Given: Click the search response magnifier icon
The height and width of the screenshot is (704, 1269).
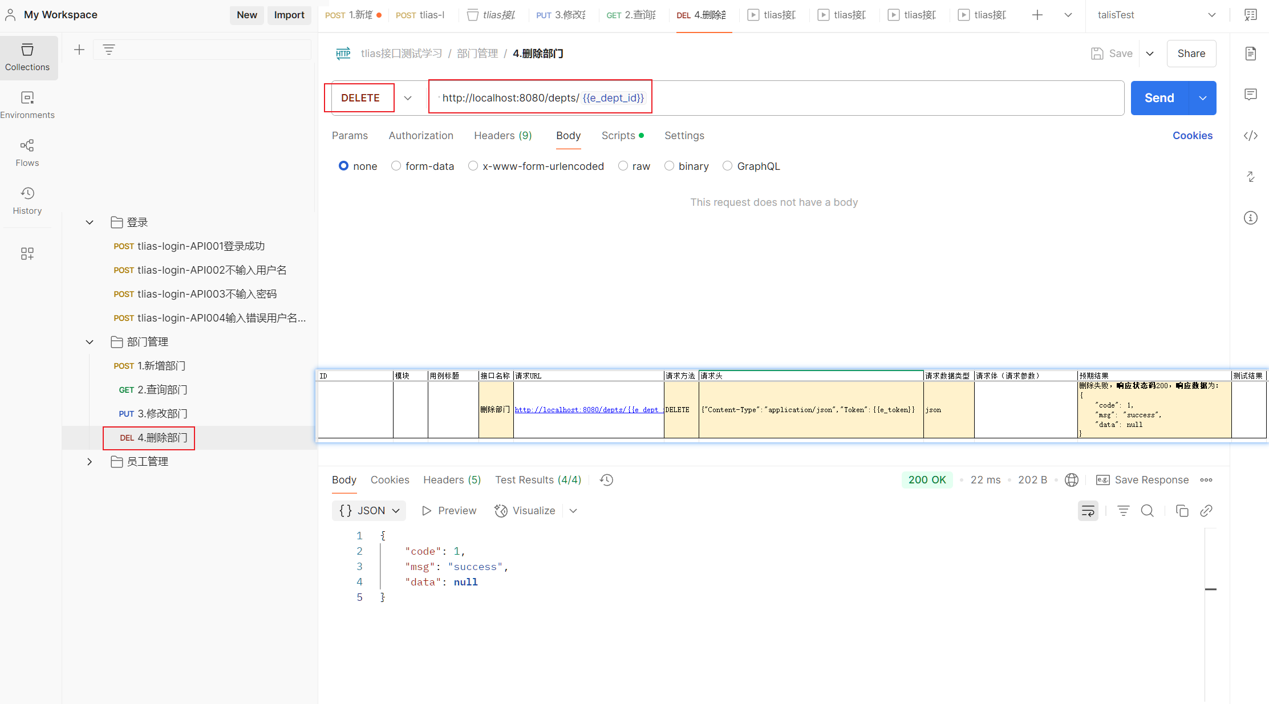Looking at the screenshot, I should coord(1147,511).
